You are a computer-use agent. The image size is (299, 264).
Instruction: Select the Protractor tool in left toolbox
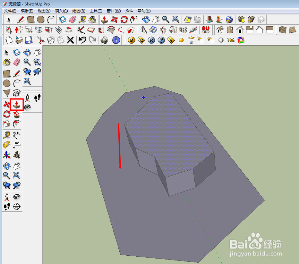[7, 145]
